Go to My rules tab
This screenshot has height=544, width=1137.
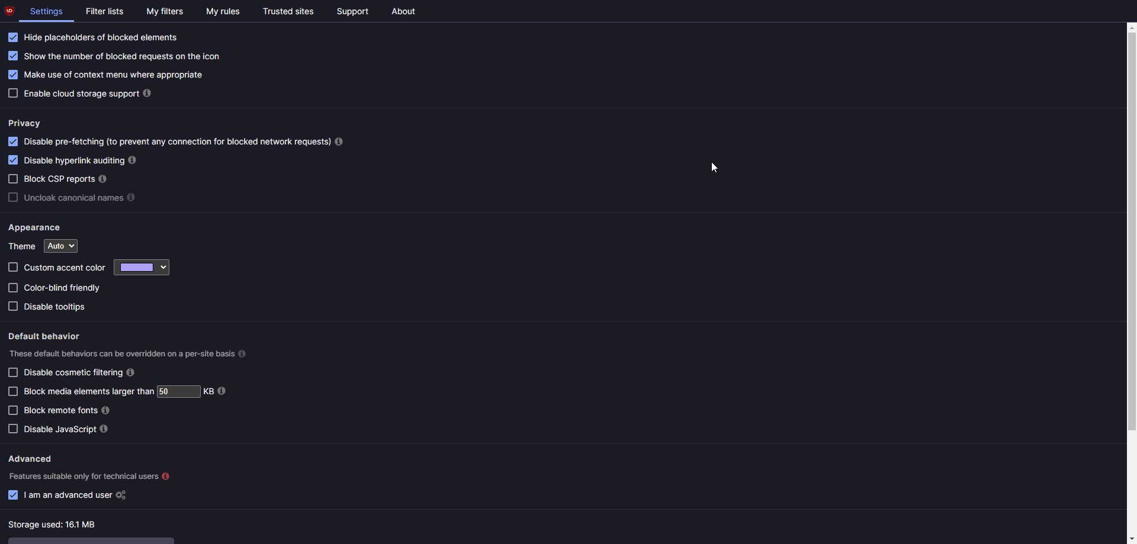tap(223, 11)
